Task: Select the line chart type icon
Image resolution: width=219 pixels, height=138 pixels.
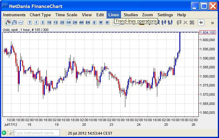Action: point(21,22)
